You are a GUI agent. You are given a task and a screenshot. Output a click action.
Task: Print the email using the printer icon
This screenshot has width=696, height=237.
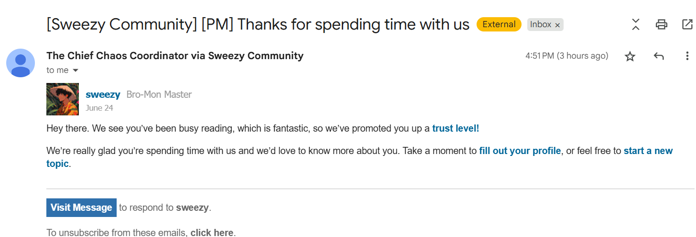662,24
